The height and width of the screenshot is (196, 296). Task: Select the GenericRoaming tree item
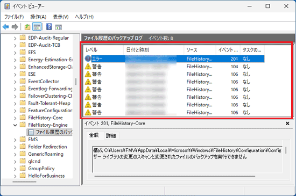click(46, 154)
